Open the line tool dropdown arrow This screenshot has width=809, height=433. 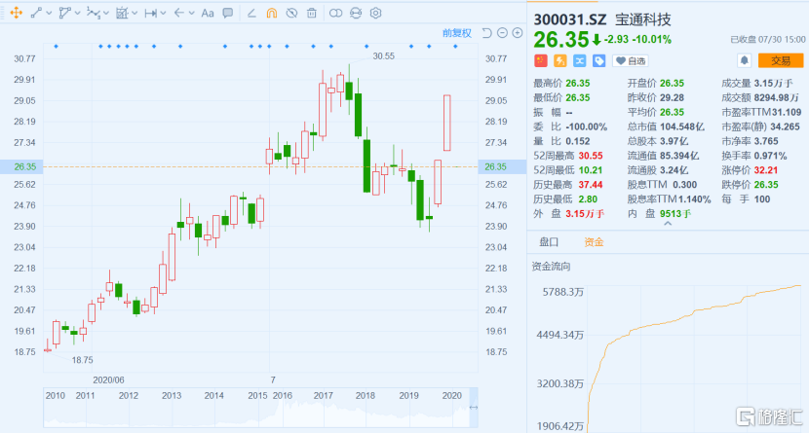pyautogui.click(x=49, y=13)
